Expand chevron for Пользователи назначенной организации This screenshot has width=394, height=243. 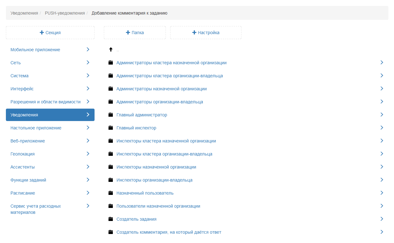382,206
